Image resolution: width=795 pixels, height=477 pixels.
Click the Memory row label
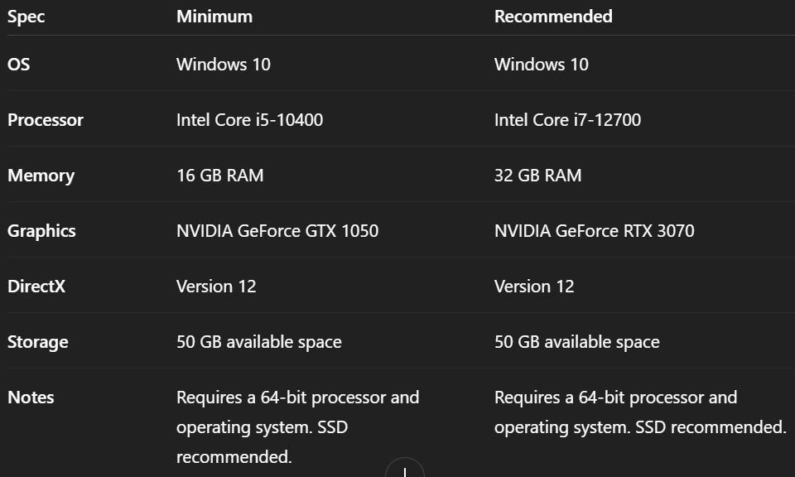pos(41,176)
